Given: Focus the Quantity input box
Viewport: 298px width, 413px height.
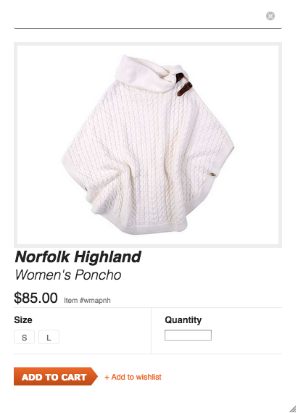Looking at the screenshot, I should [188, 335].
